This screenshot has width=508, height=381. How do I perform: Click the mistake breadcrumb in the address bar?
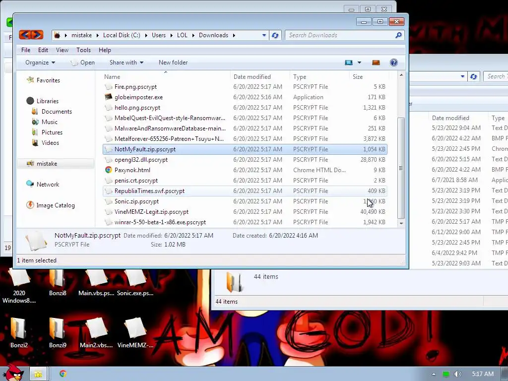82,35
